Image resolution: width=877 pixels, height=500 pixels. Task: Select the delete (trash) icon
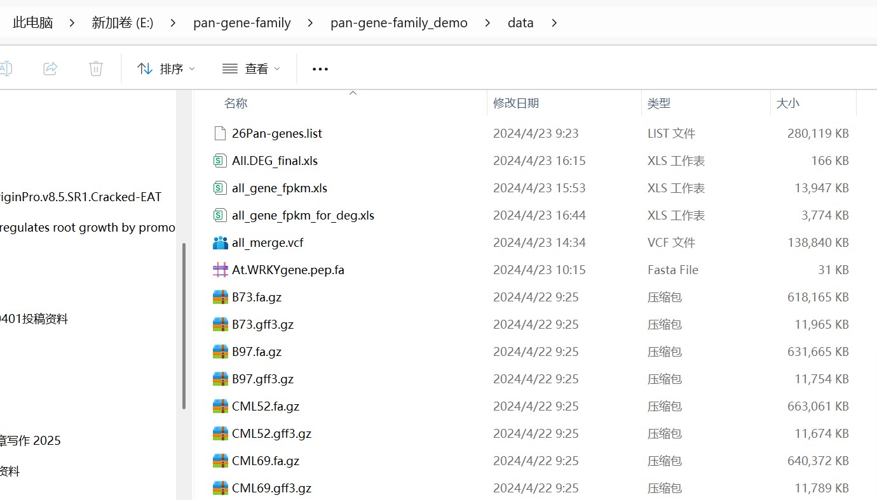pos(96,68)
